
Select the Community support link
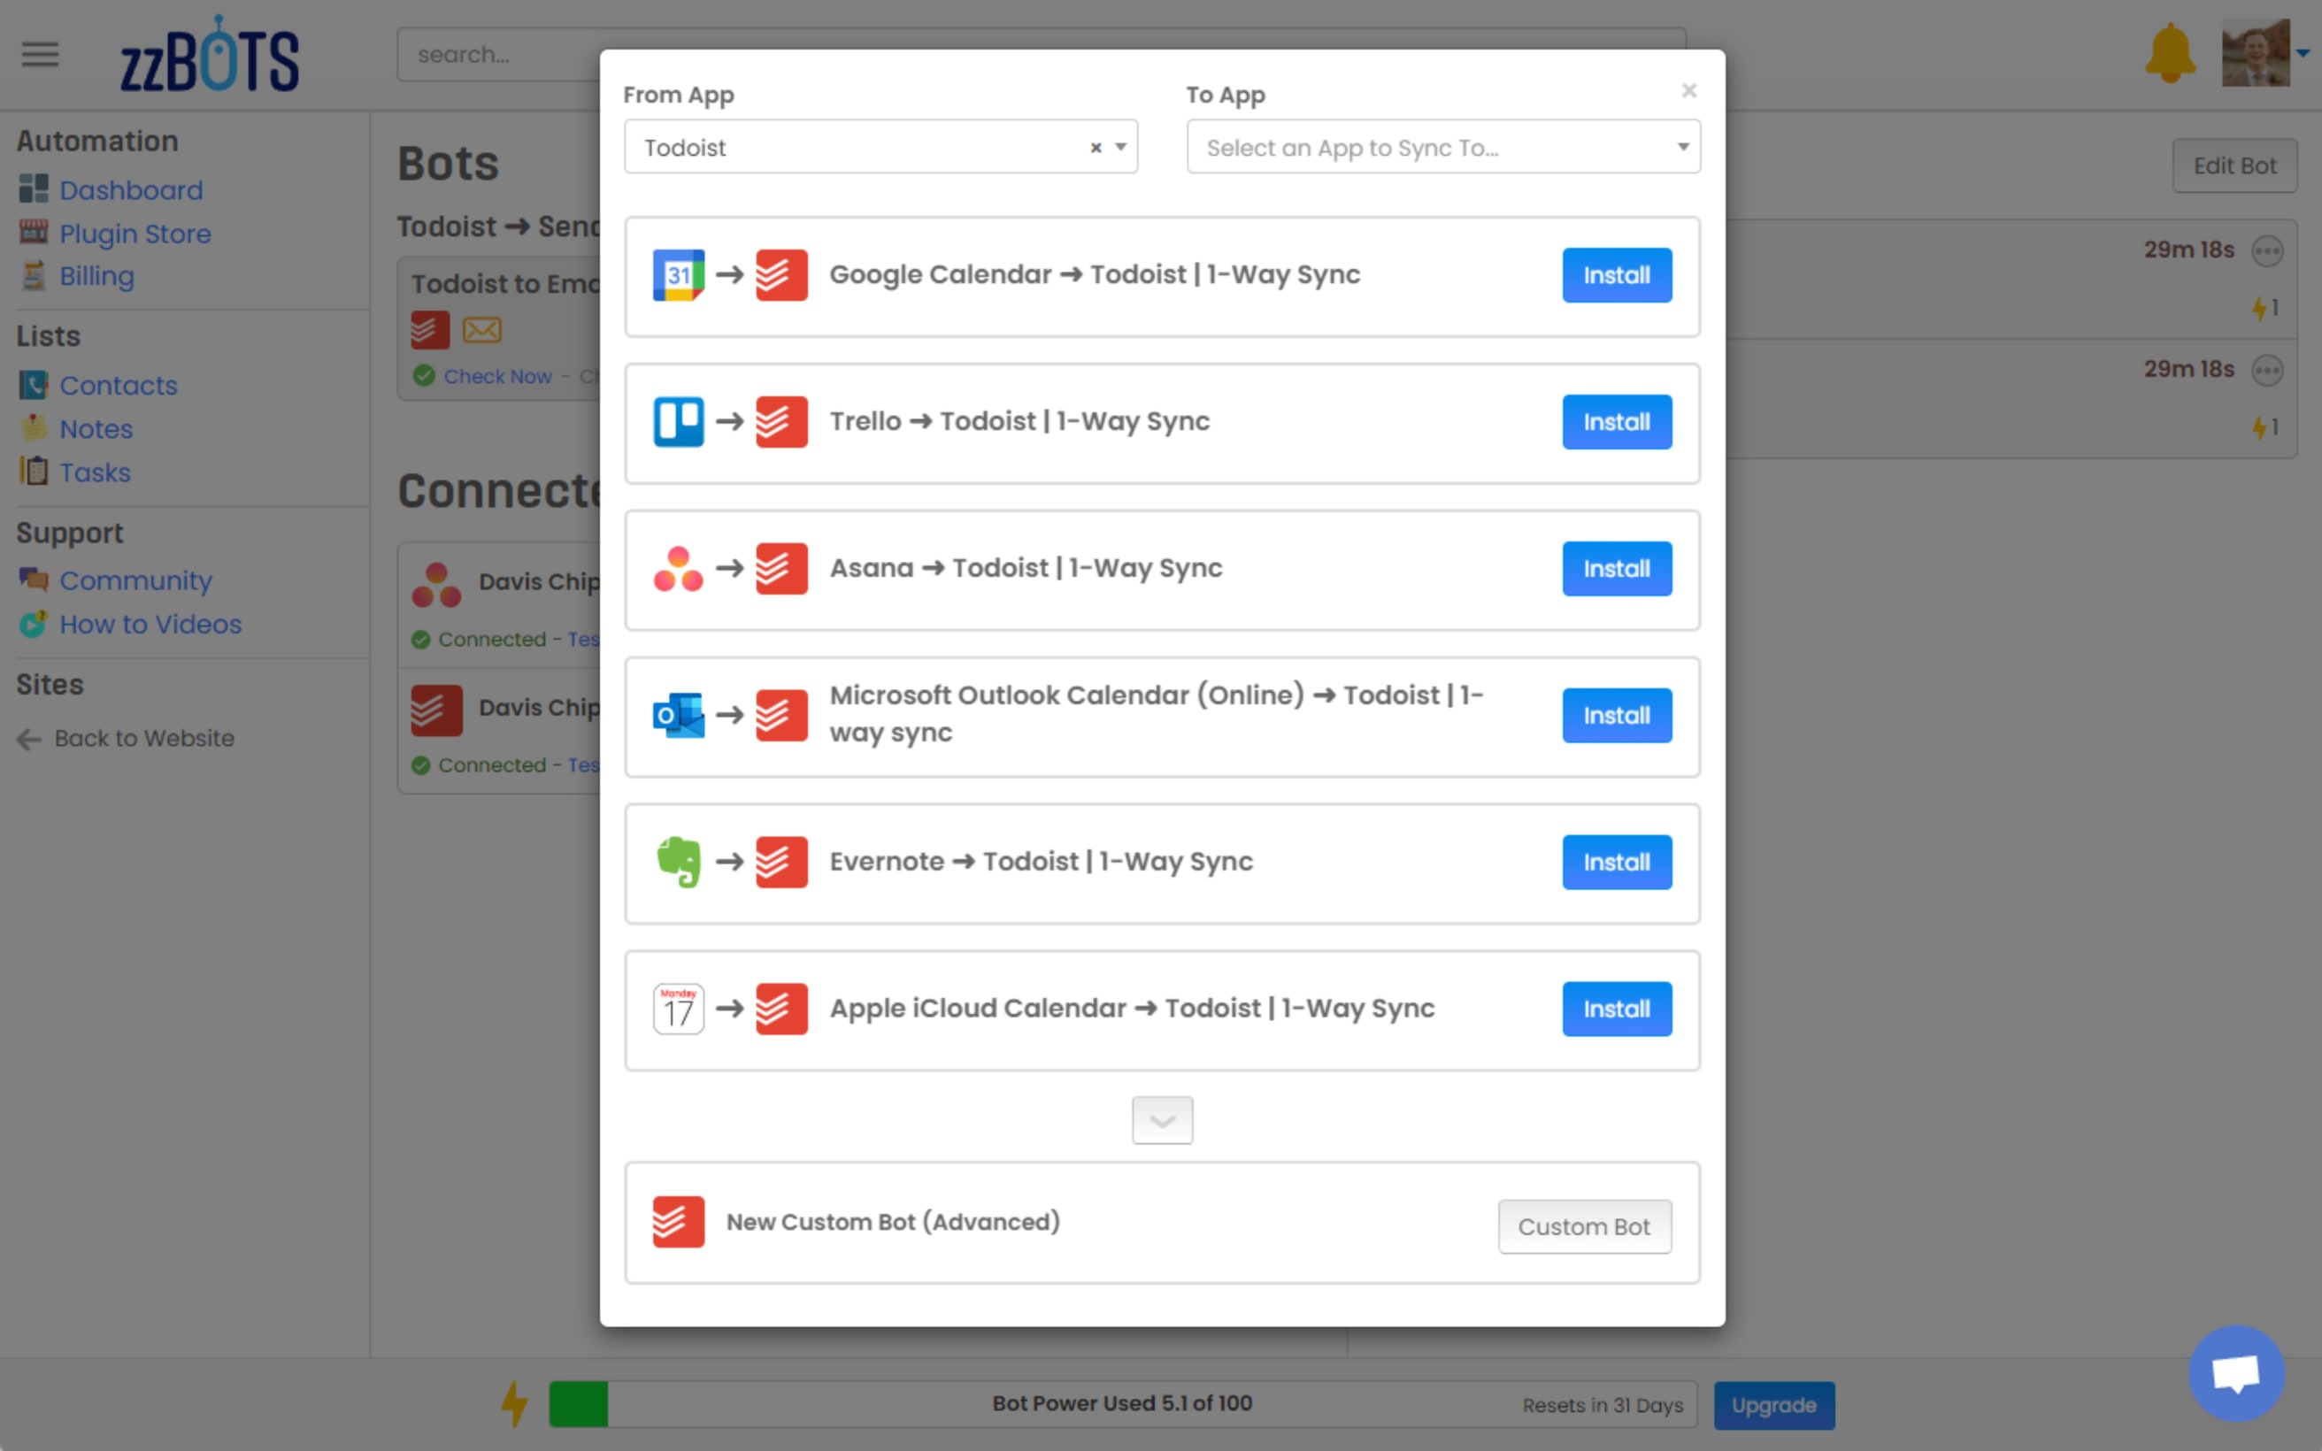(x=135, y=580)
